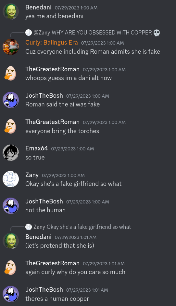Image resolution: width=176 pixels, height=306 pixels.
Task: Click small reply avatar next to '@Zany WHY ARE YOU'
Action: click(x=29, y=33)
